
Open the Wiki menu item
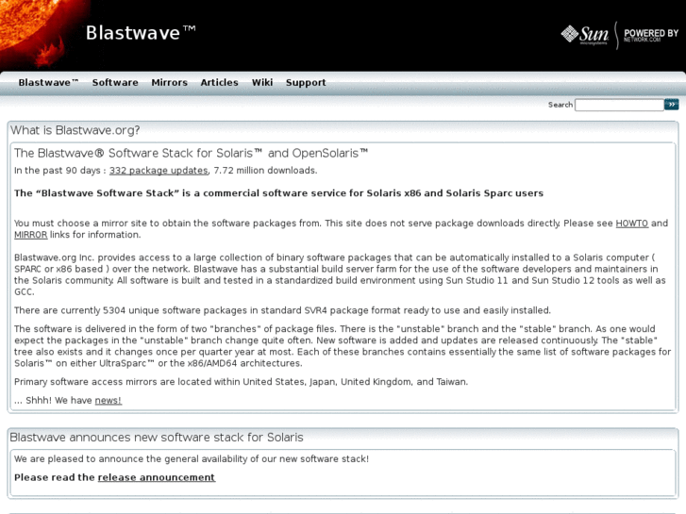(262, 82)
